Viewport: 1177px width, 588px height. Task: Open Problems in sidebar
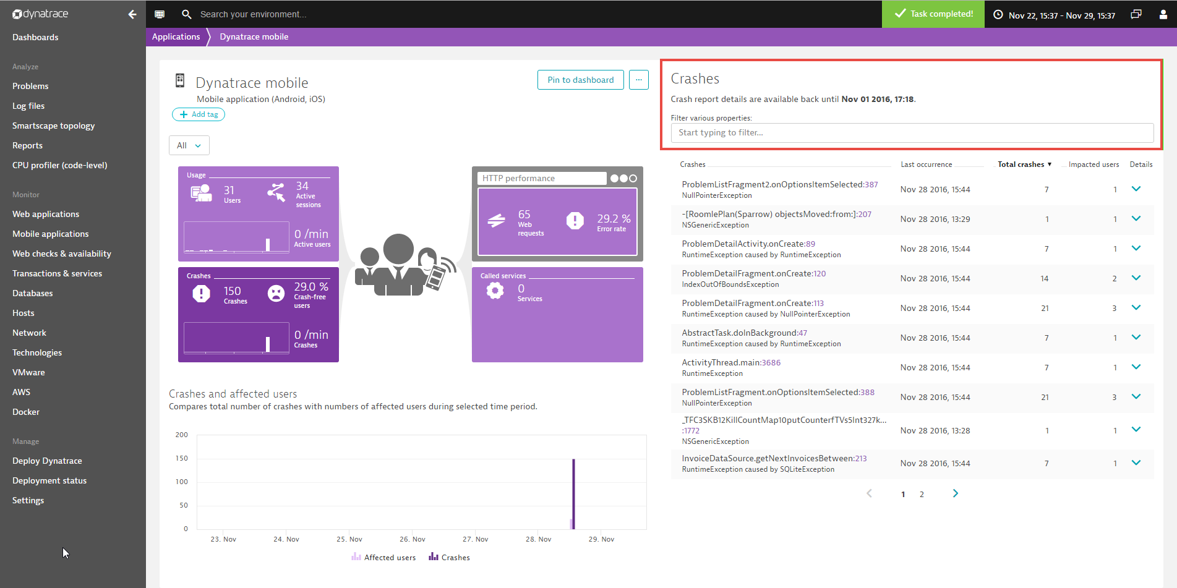pyautogui.click(x=30, y=86)
